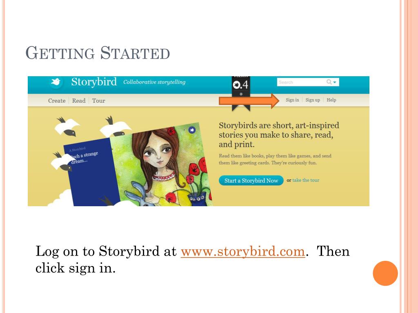Click the orange circle on the slide

[385, 273]
